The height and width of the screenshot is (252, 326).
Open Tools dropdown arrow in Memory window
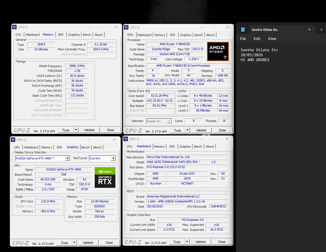point(76,130)
